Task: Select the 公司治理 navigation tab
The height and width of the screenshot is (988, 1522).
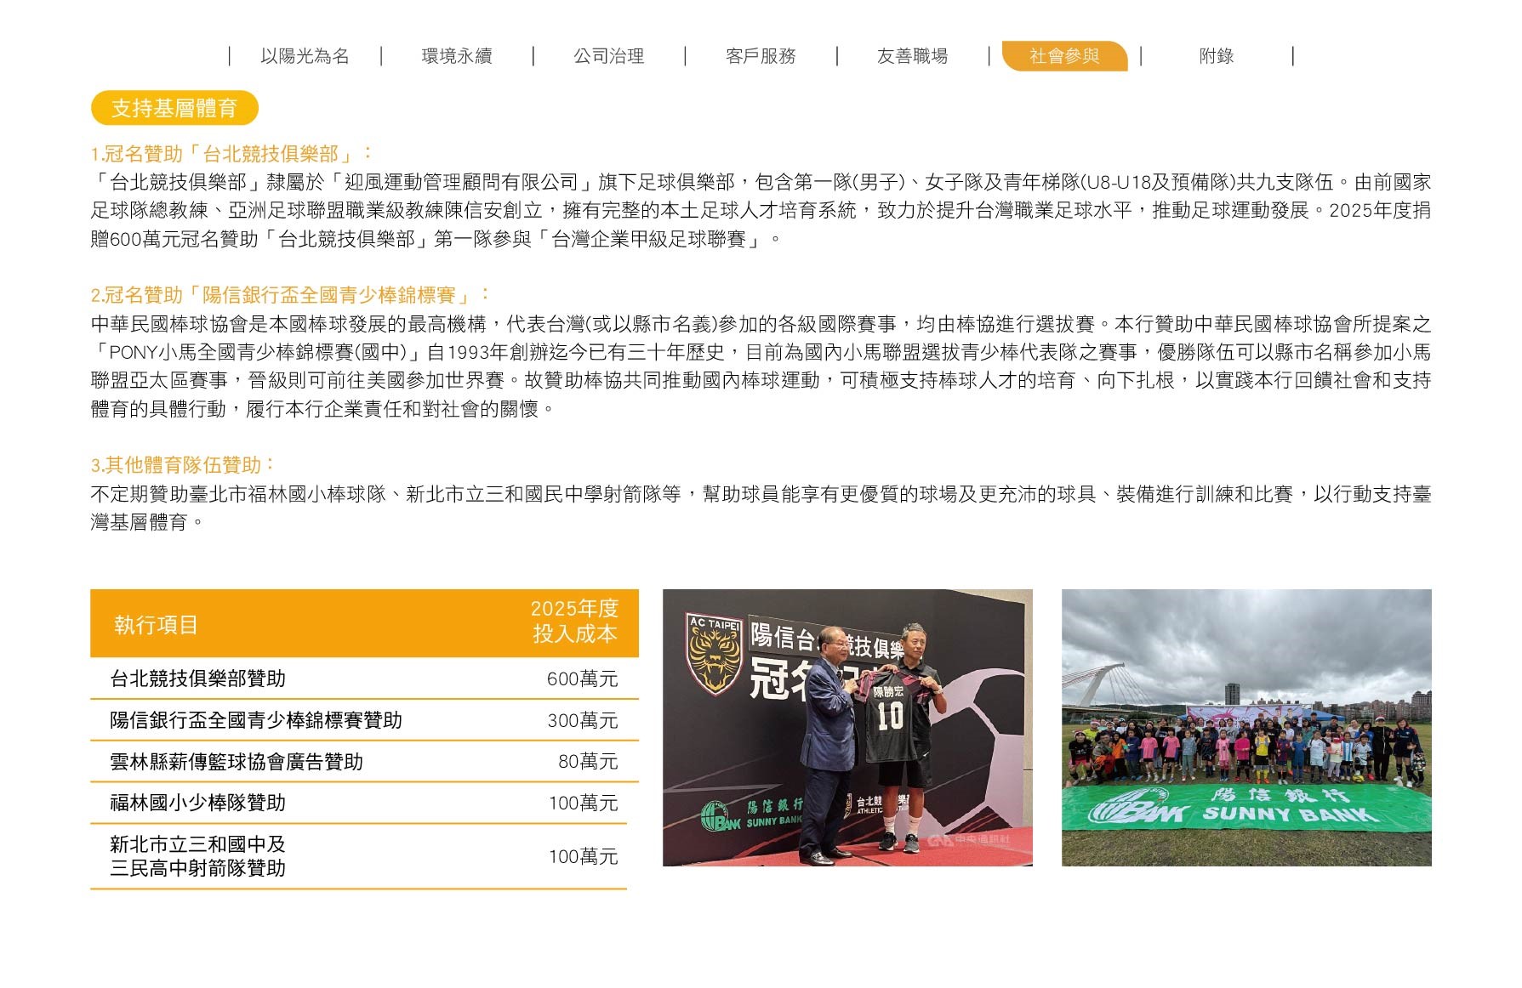Action: click(x=609, y=56)
